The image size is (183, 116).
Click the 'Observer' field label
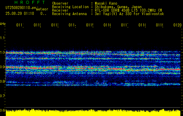coord(60,3)
